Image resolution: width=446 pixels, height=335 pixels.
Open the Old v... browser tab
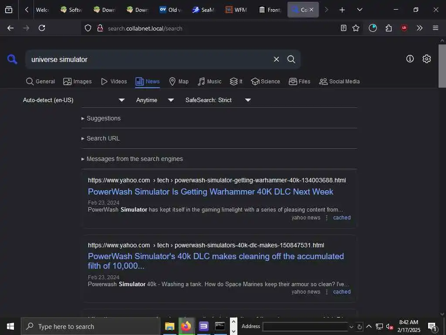click(x=170, y=10)
